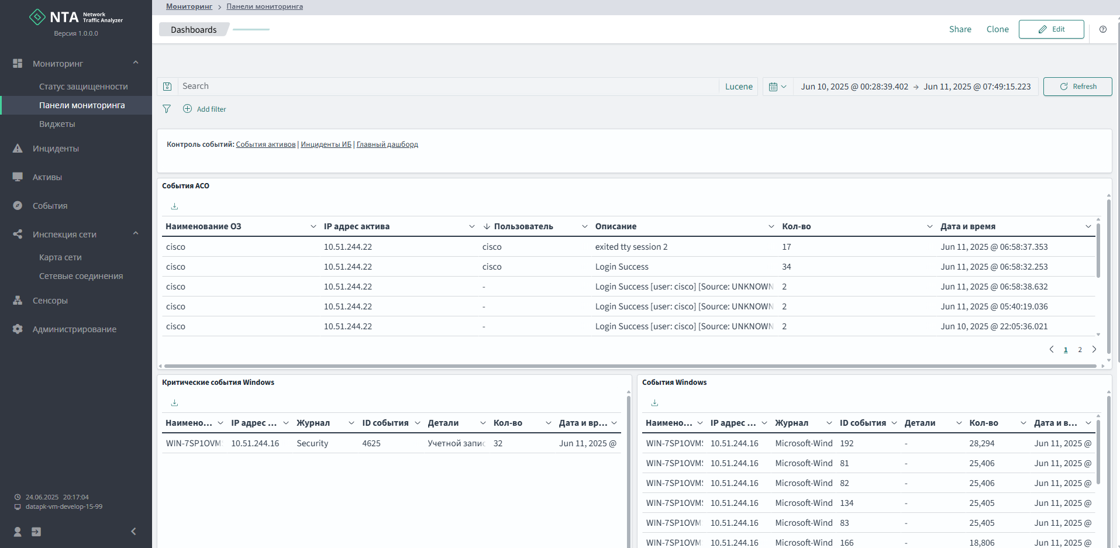Download the События АСО table

(x=174, y=206)
